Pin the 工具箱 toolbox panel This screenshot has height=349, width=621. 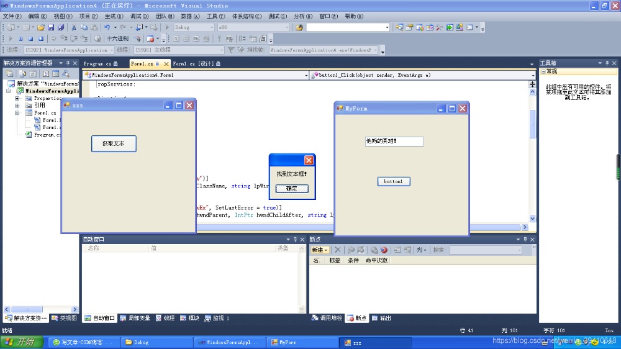608,63
